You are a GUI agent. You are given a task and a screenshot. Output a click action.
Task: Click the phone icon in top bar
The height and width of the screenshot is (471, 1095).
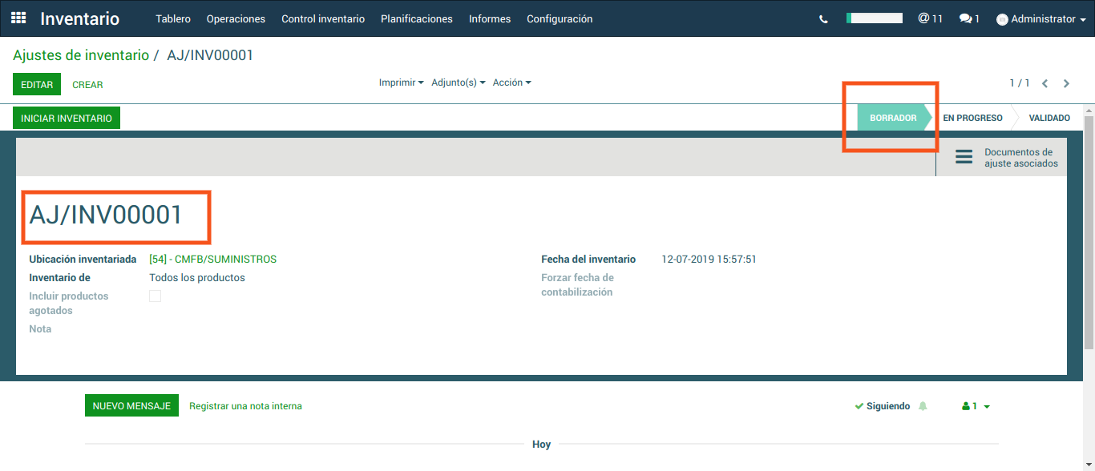coord(823,19)
